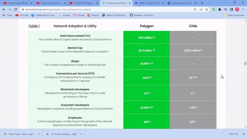Expand options for Go Down Swingin download
The image size is (247, 139).
(x=81, y=134)
